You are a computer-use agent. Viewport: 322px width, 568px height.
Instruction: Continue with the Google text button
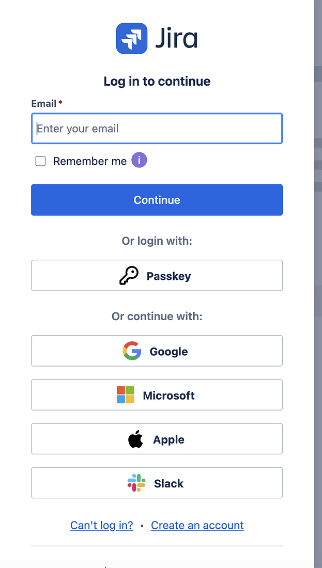tap(168, 352)
